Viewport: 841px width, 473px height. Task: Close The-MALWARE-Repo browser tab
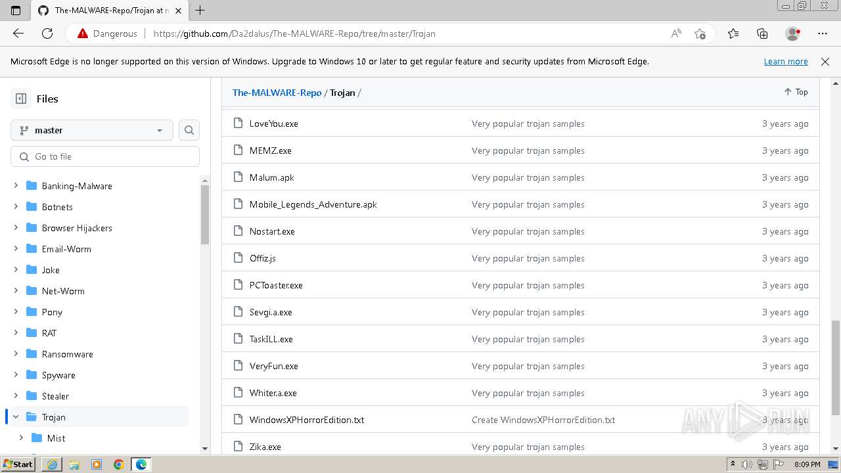click(179, 11)
